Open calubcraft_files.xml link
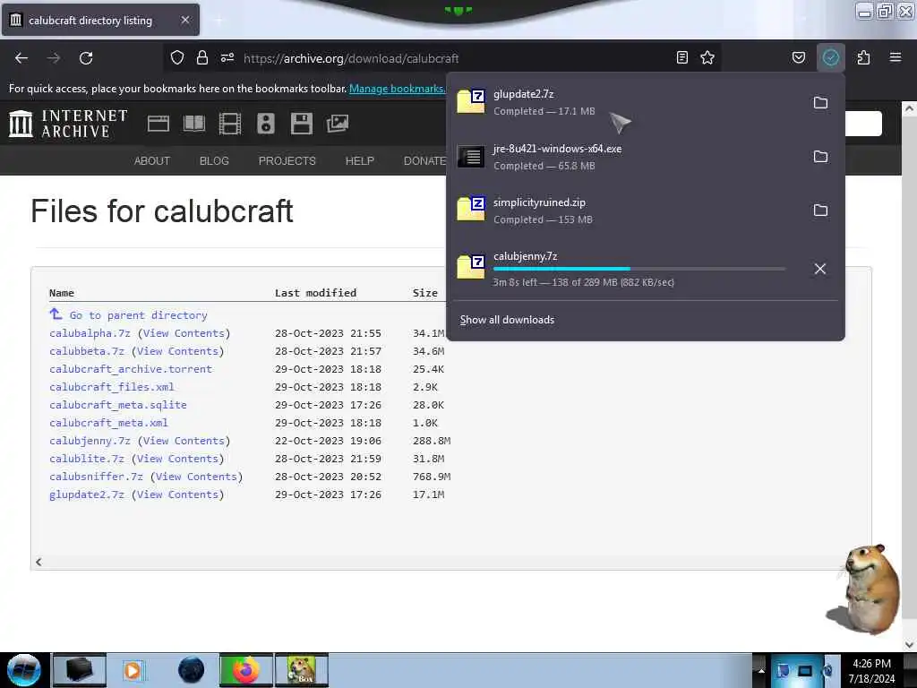 (112, 387)
